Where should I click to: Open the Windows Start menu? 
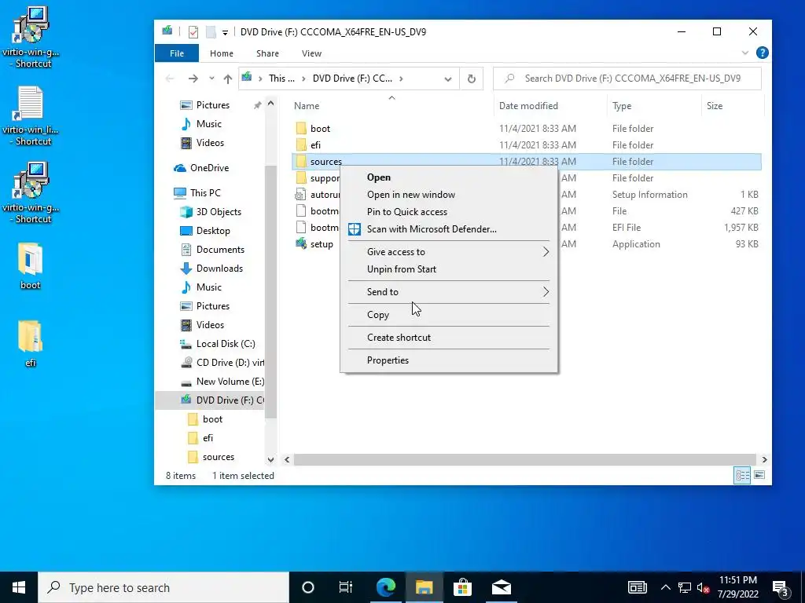[19, 587]
